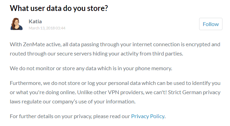Click Katia's profile avatar picture
The image size is (230, 126).
pos(16,24)
